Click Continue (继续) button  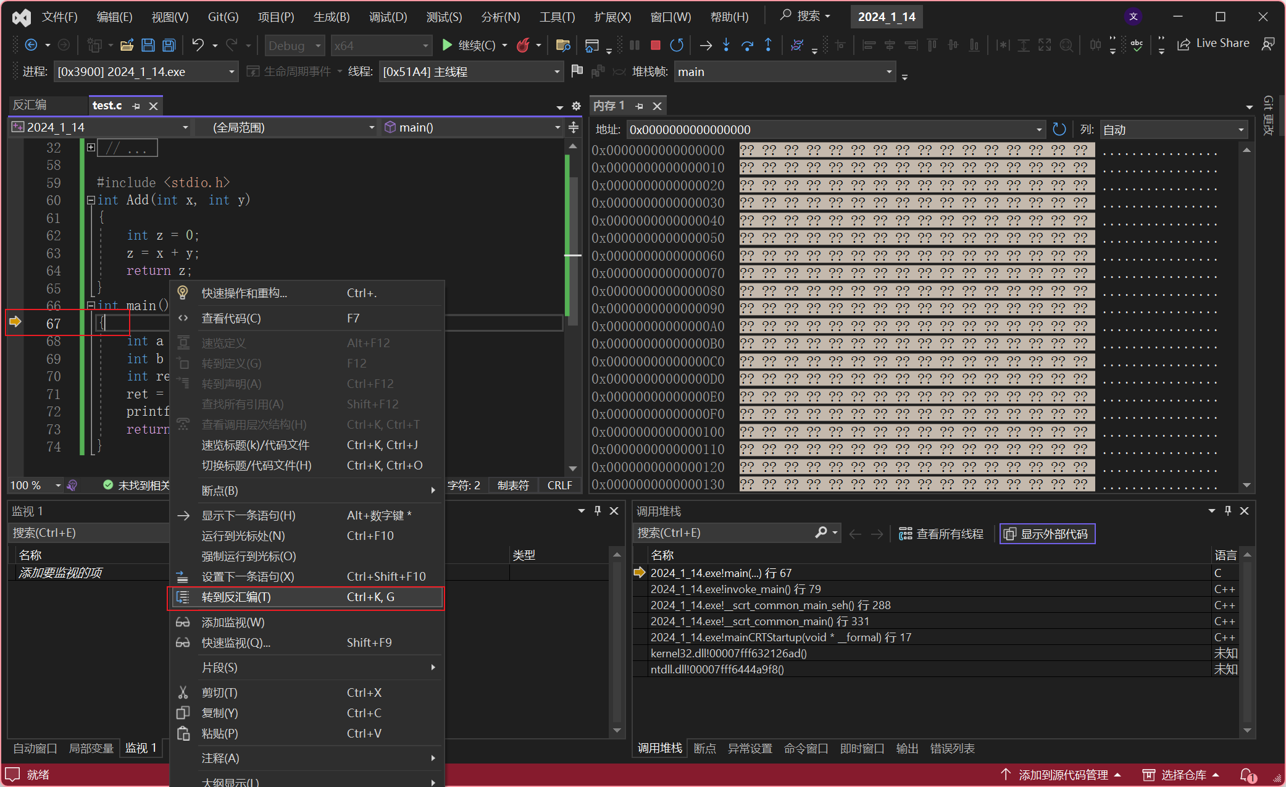(469, 45)
